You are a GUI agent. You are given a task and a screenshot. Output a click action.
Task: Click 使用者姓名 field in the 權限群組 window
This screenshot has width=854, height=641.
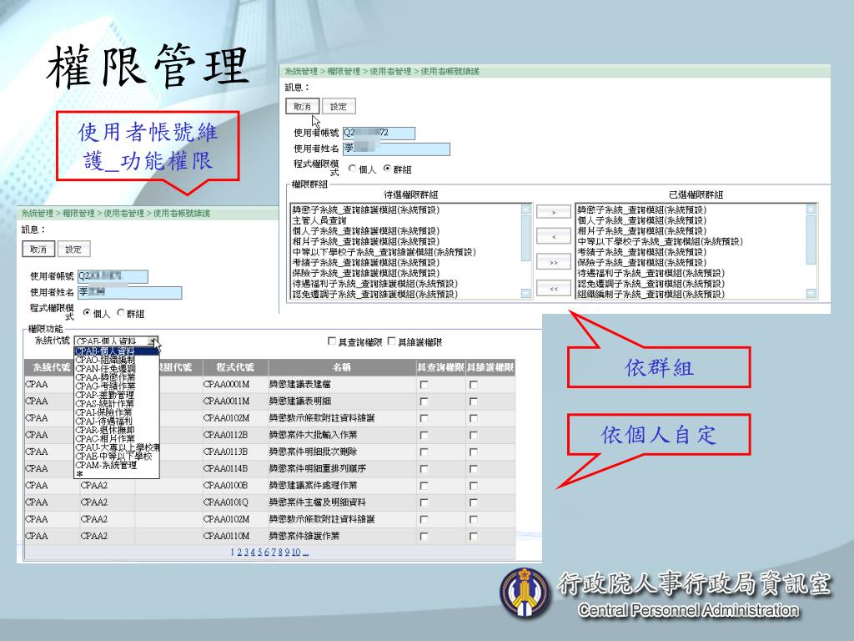(x=396, y=149)
